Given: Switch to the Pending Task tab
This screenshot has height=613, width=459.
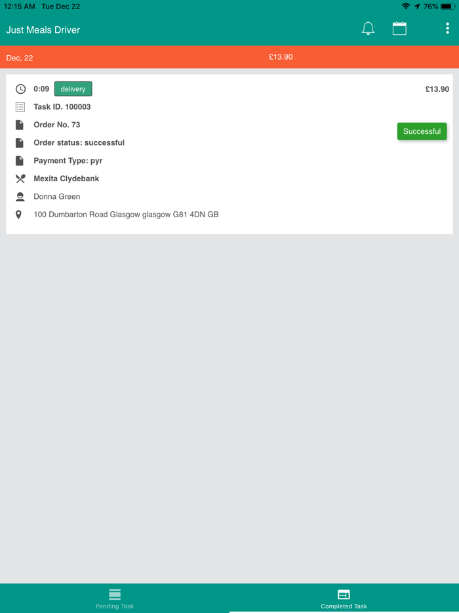Looking at the screenshot, I should (x=115, y=598).
